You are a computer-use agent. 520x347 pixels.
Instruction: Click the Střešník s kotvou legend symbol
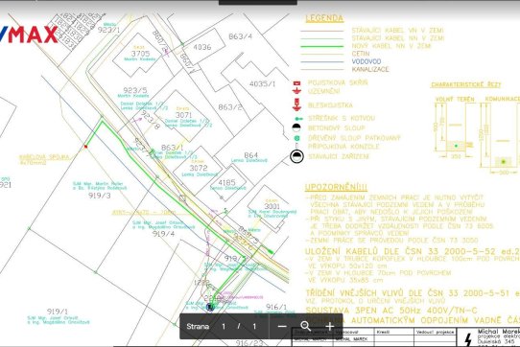pos(298,119)
